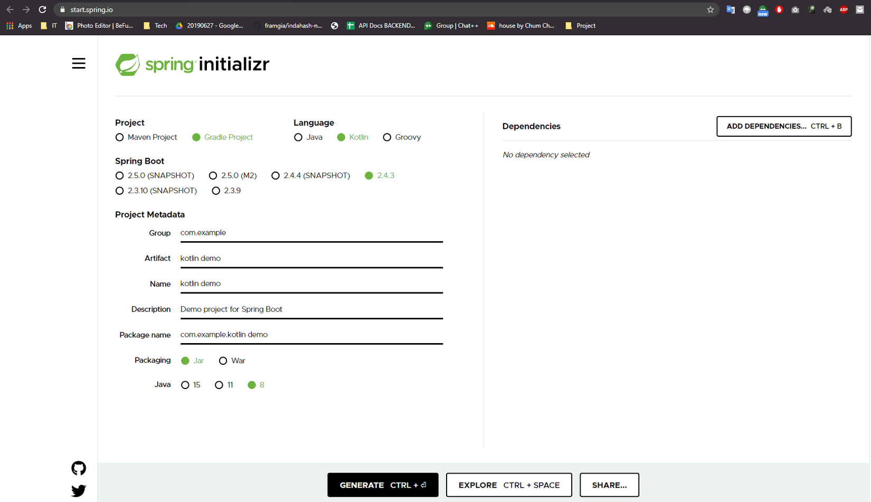871x502 pixels.
Task: Open the Photo Editor BeFunky bookmark
Action: (99, 25)
